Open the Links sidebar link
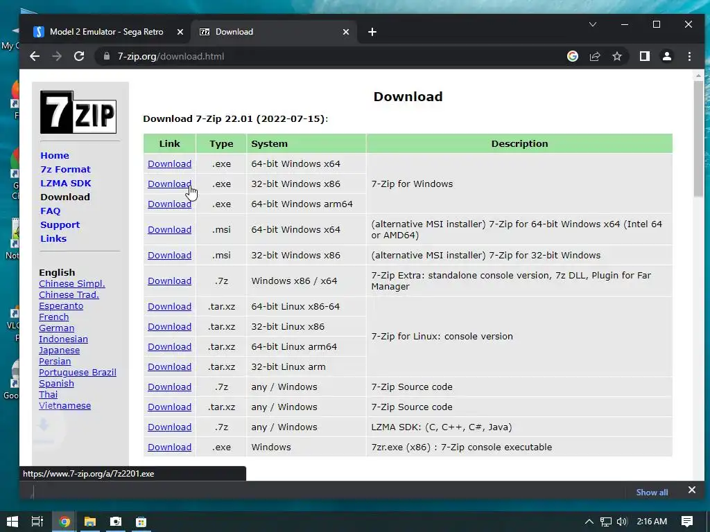 53,238
